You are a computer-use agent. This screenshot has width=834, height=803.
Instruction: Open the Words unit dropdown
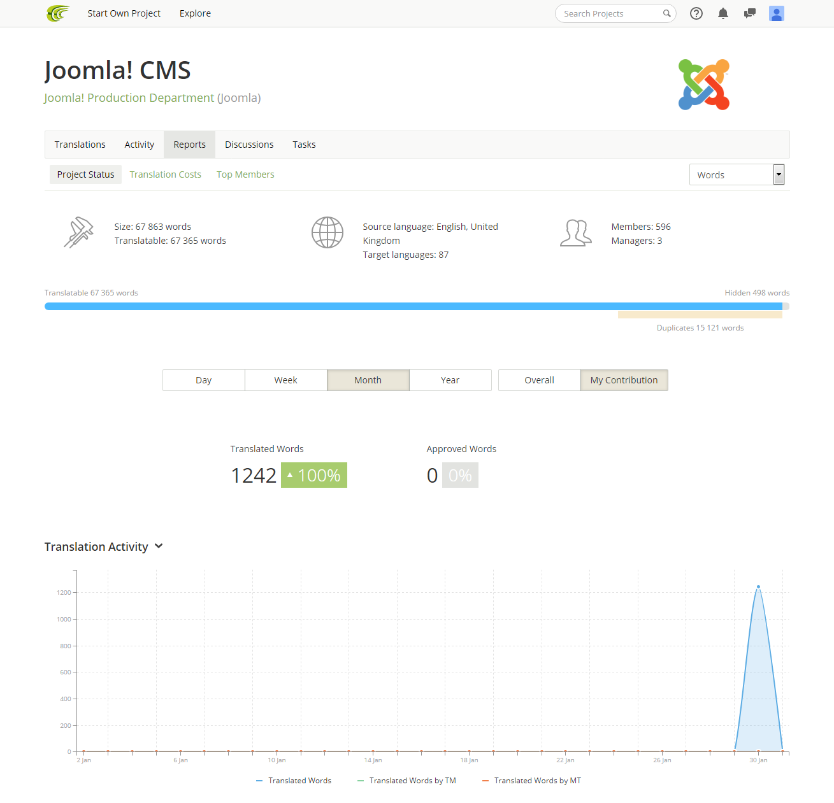click(737, 174)
